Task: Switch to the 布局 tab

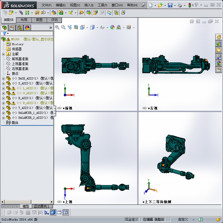Action: [24, 20]
